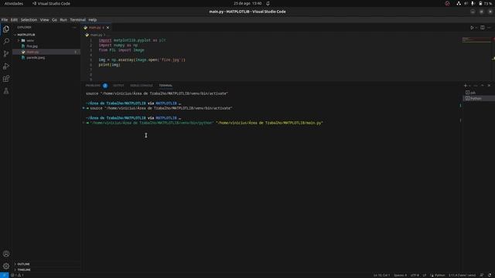This screenshot has height=278, width=495.
Task: Open the File menu
Action: coord(5,19)
